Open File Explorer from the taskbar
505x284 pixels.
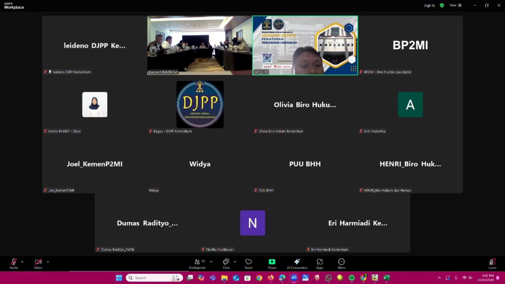pos(224,278)
